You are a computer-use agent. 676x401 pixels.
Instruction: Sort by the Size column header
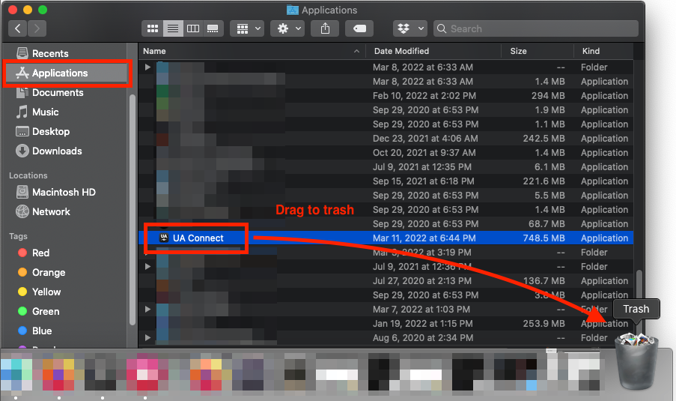tap(518, 51)
